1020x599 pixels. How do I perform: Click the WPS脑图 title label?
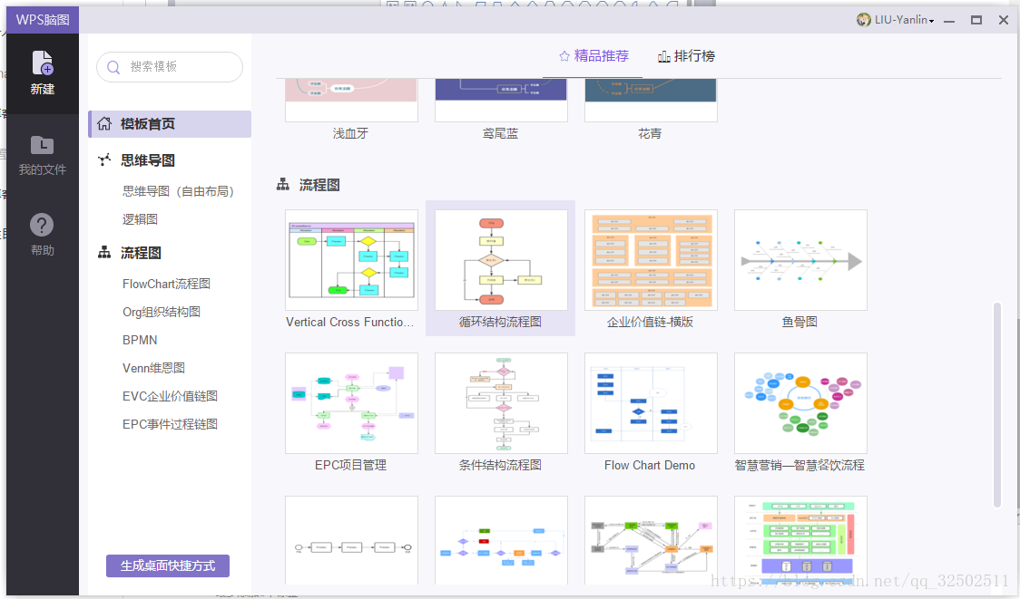[43, 20]
